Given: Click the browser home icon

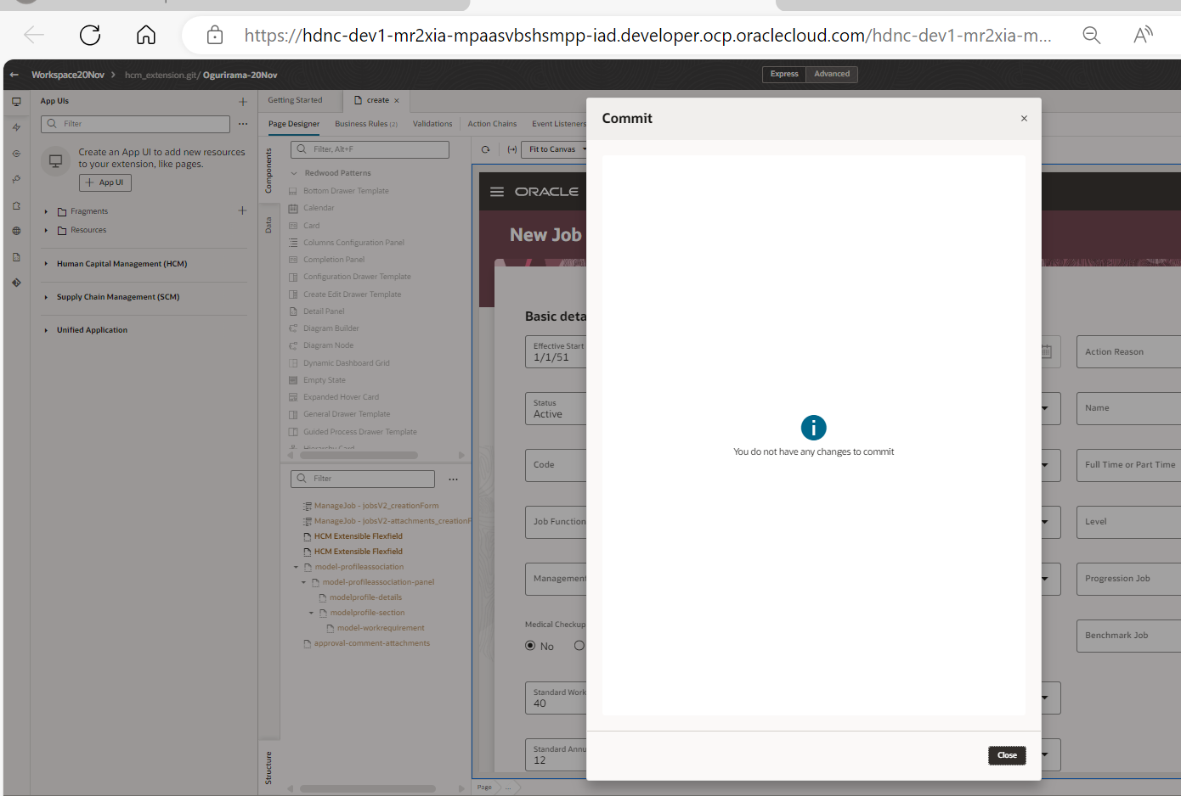Looking at the screenshot, I should 146,35.
